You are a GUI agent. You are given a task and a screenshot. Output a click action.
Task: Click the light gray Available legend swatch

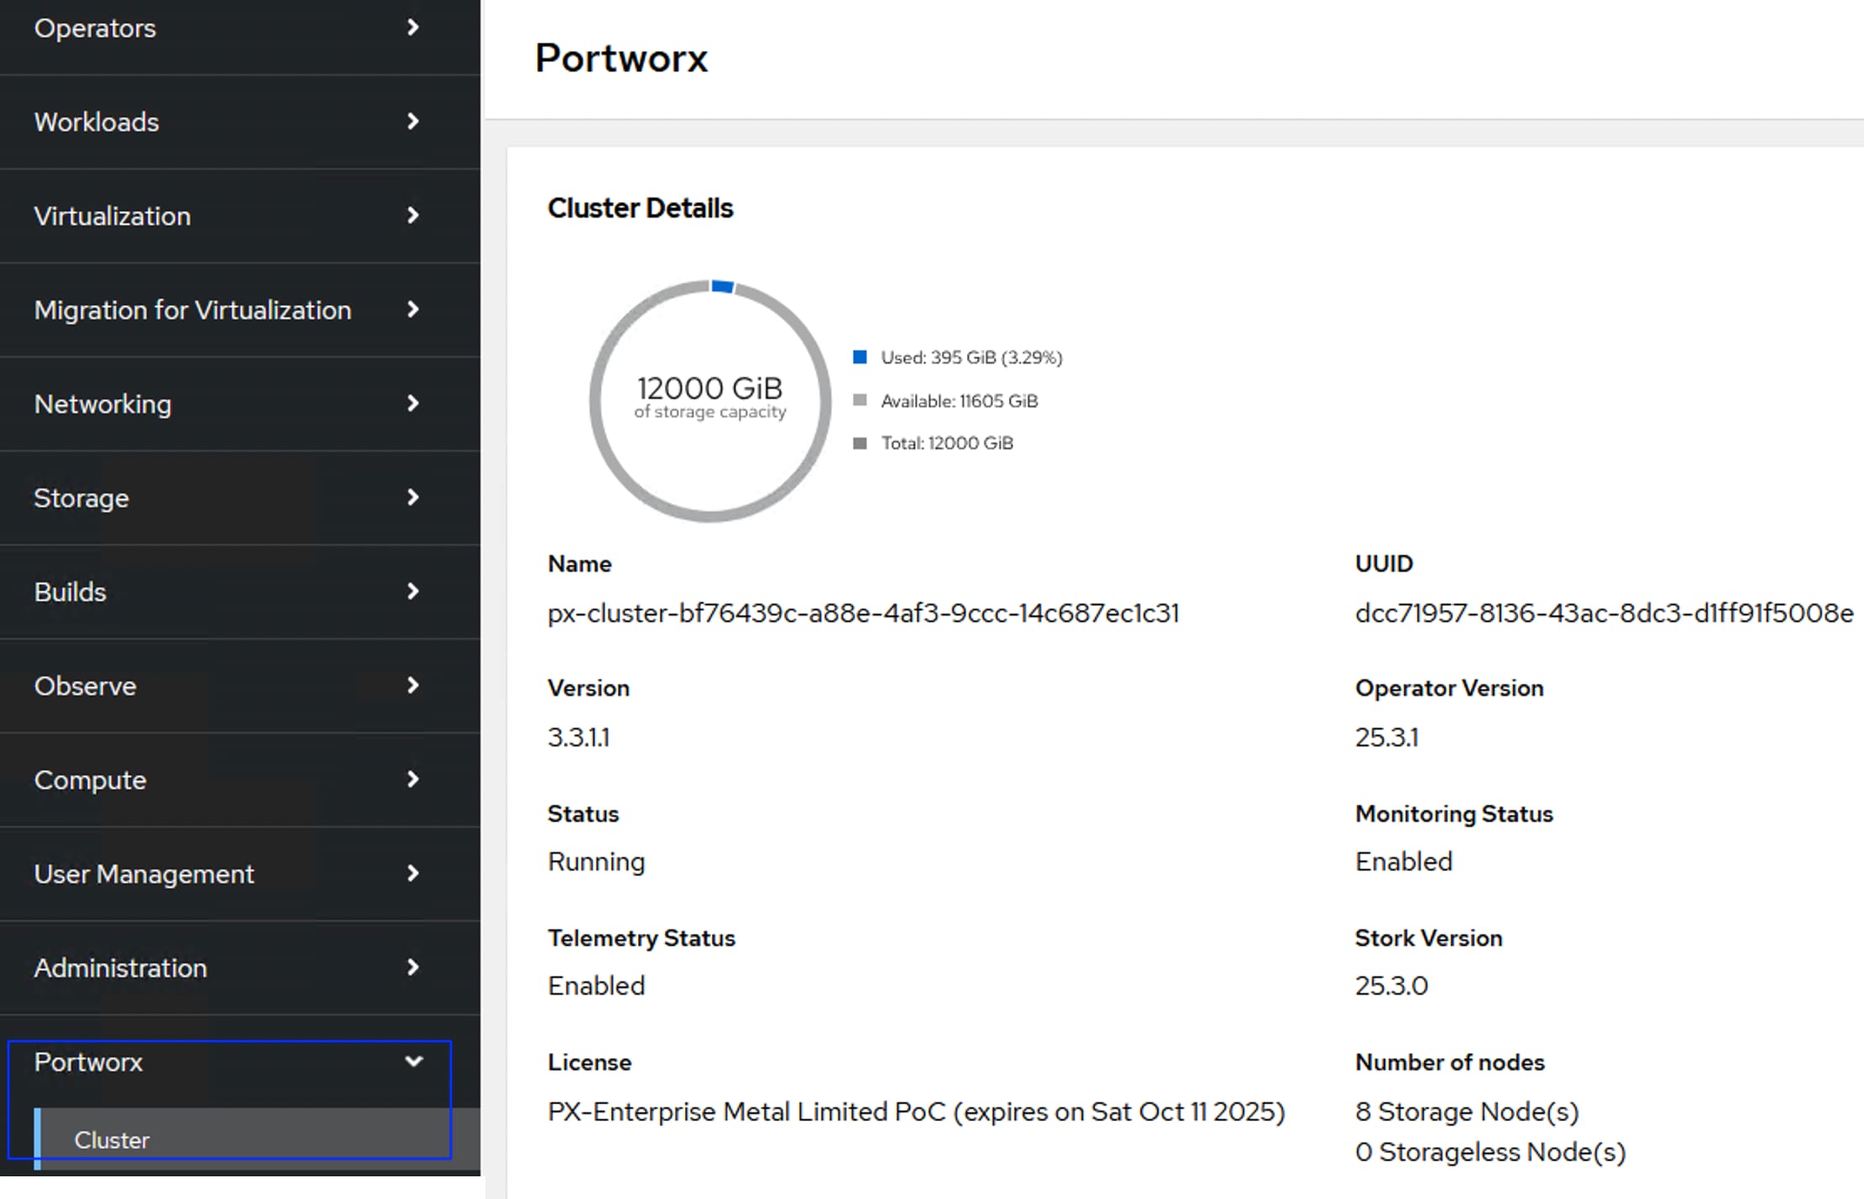click(x=860, y=401)
